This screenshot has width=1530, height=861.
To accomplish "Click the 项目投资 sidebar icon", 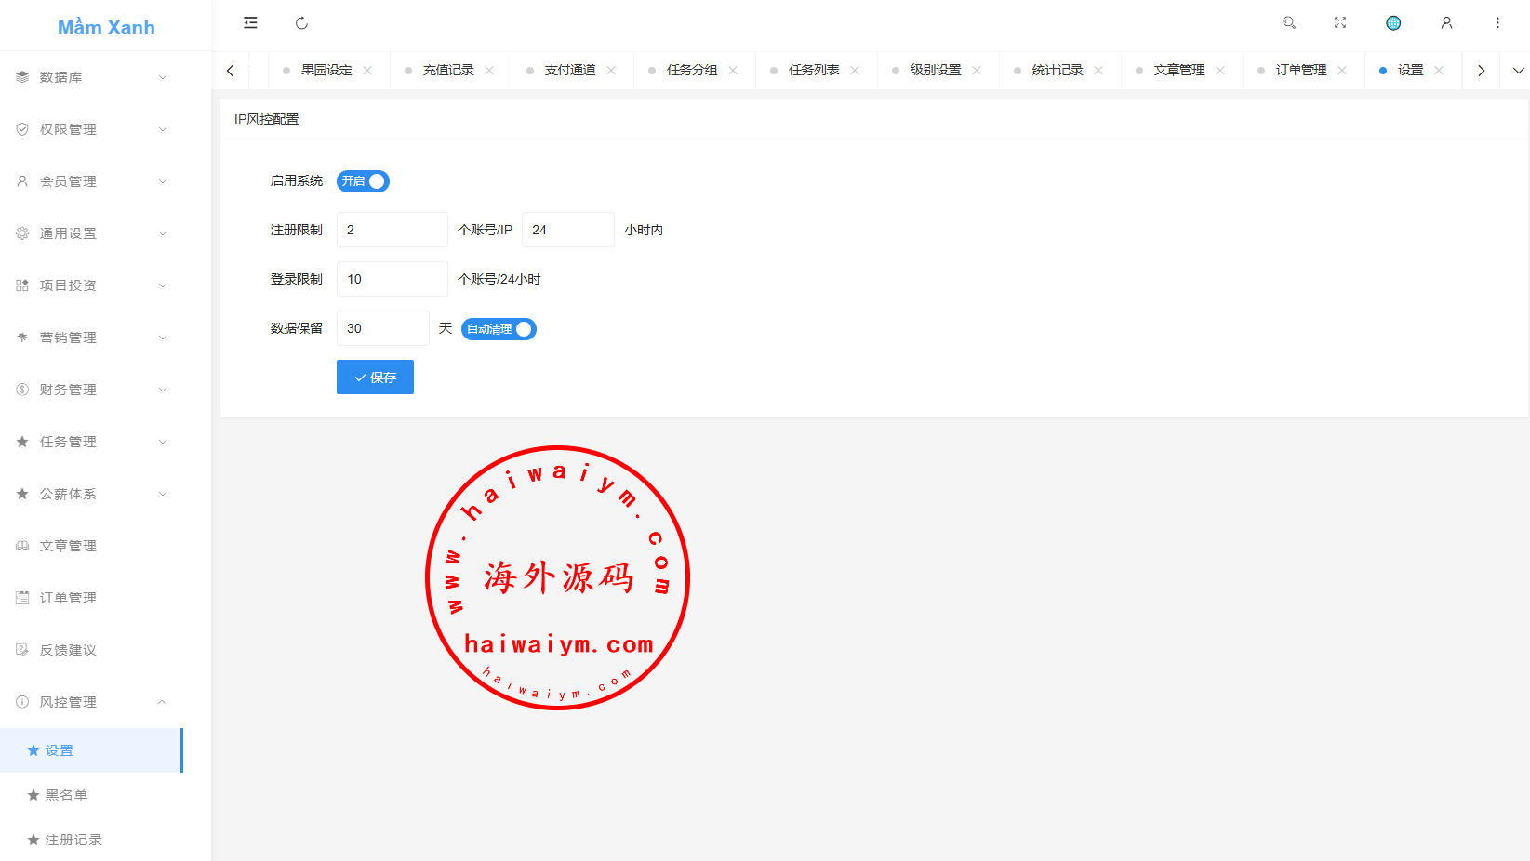I will pyautogui.click(x=22, y=285).
